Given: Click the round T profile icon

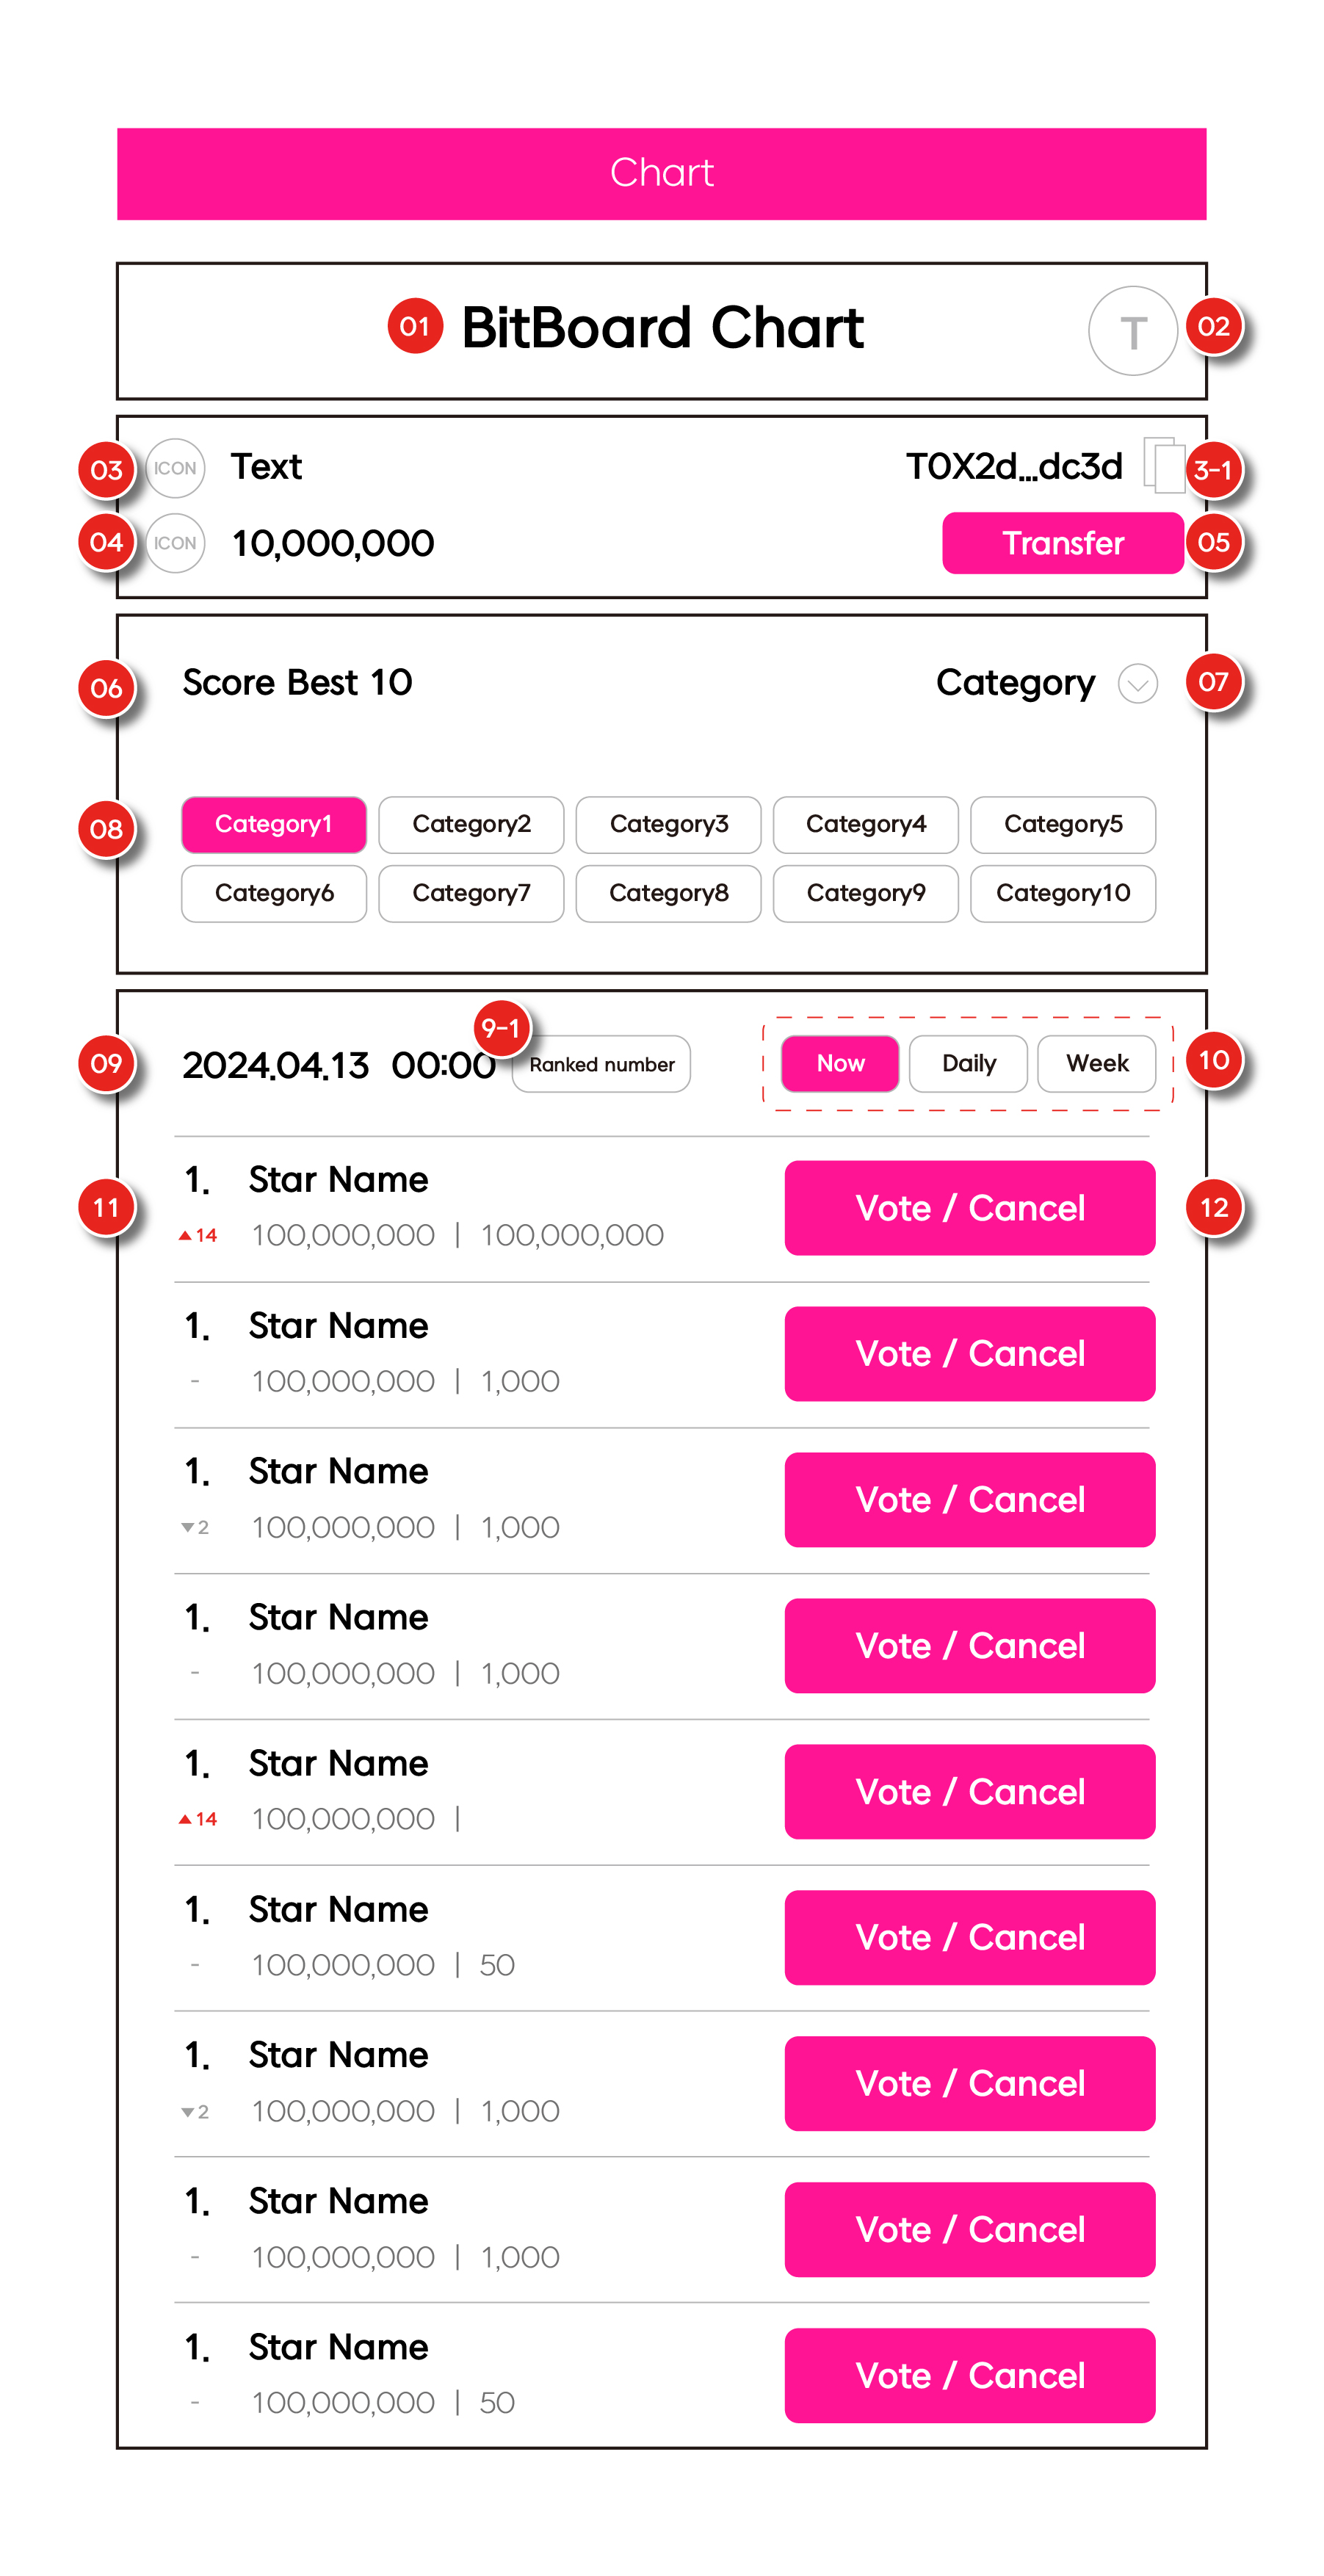Looking at the screenshot, I should point(1132,331).
